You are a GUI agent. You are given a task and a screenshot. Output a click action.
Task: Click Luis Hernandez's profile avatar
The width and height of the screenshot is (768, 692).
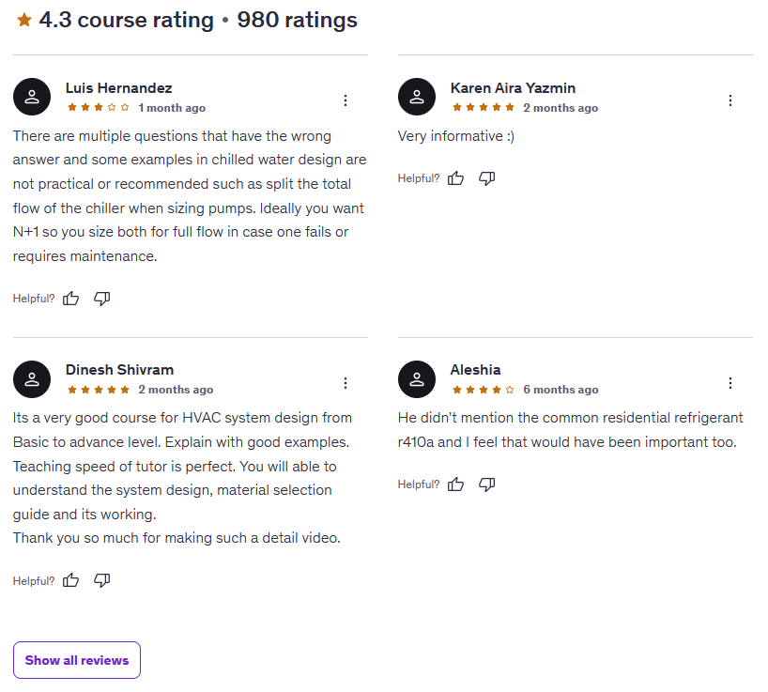[x=32, y=97]
